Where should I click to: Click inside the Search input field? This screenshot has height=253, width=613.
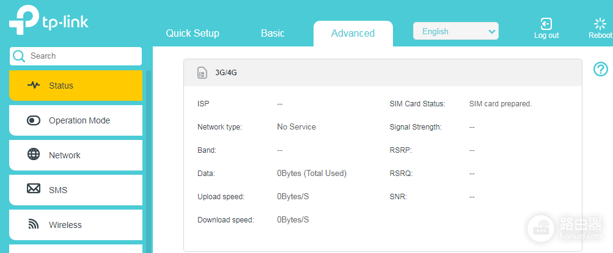tap(76, 56)
